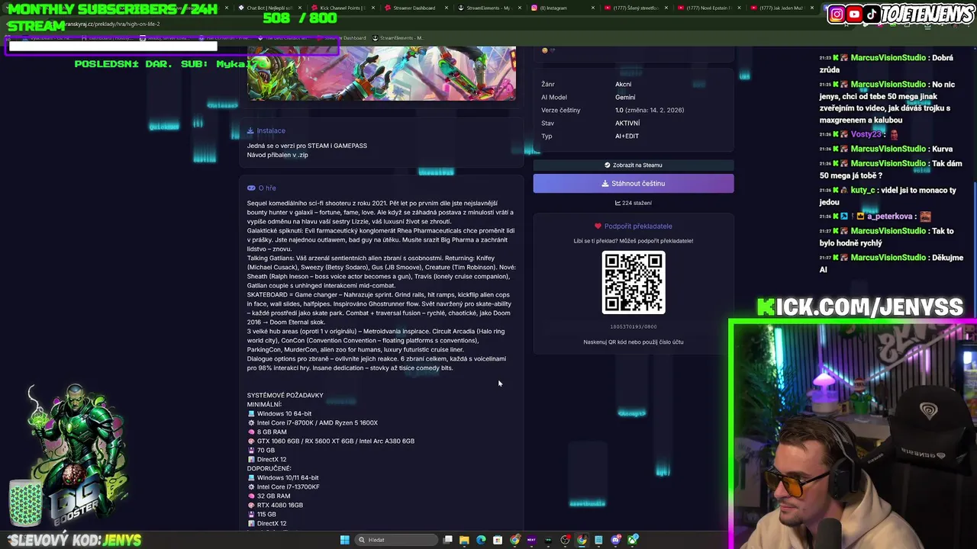Click Návod přibalen v .zip text

[277, 155]
